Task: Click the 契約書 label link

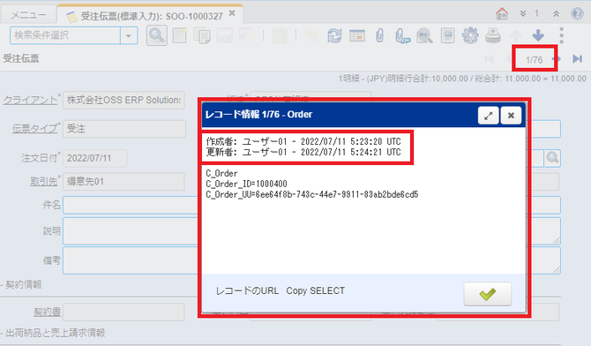Action: tap(47, 312)
